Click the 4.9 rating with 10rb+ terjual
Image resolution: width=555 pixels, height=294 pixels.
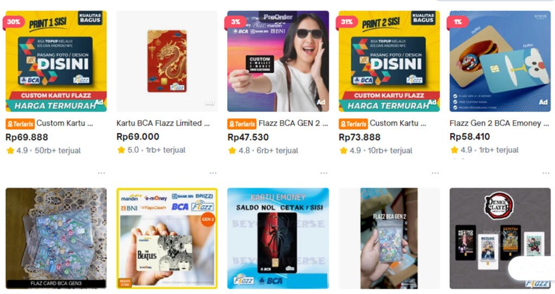click(x=376, y=151)
